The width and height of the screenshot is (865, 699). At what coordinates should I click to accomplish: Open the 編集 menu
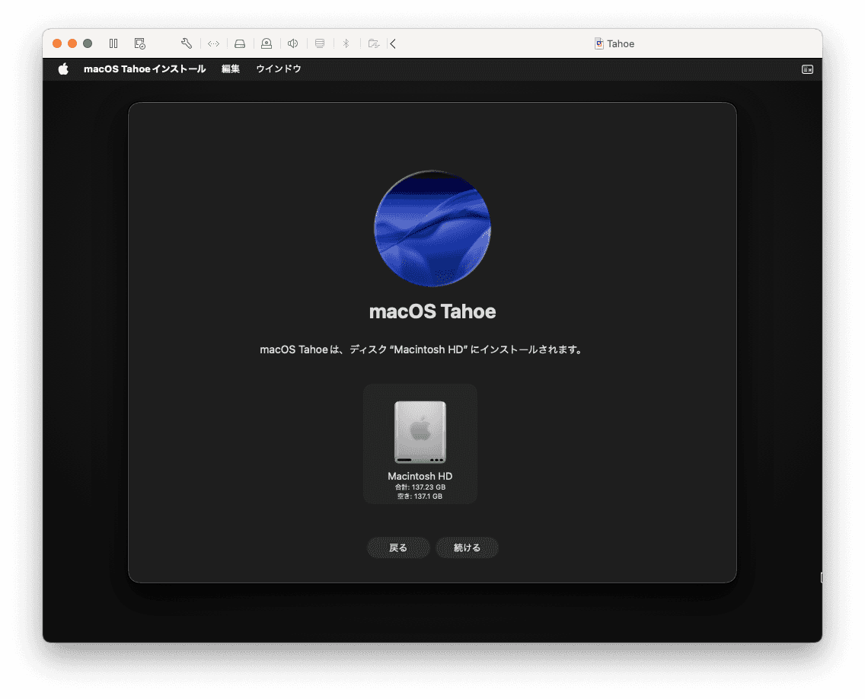point(231,69)
